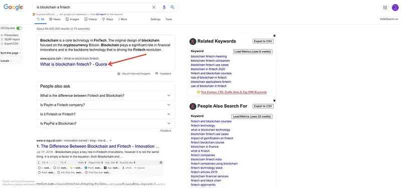Select the All search tab
This screenshot has height=188, width=401.
[x=41, y=19]
